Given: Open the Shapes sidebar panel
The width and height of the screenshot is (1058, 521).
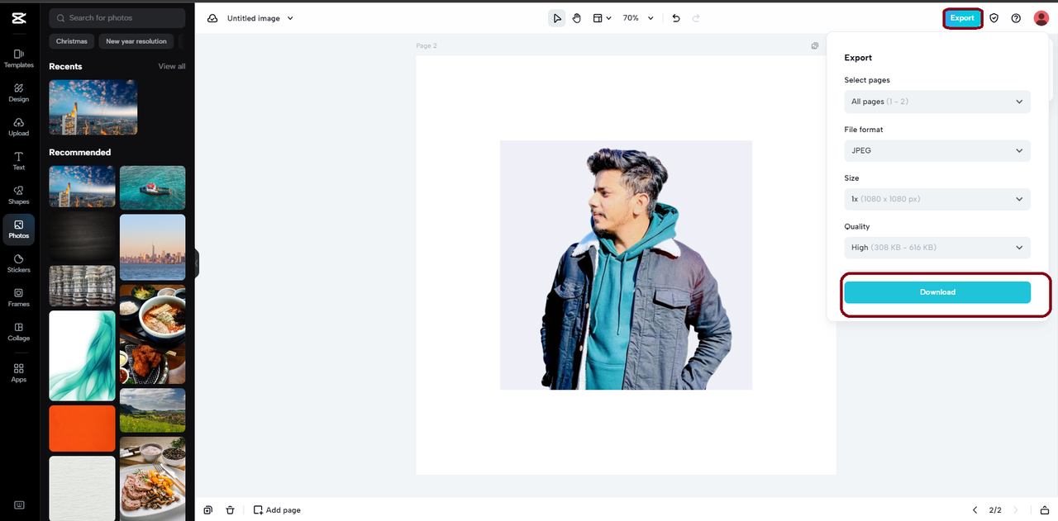Looking at the screenshot, I should 19,195.
